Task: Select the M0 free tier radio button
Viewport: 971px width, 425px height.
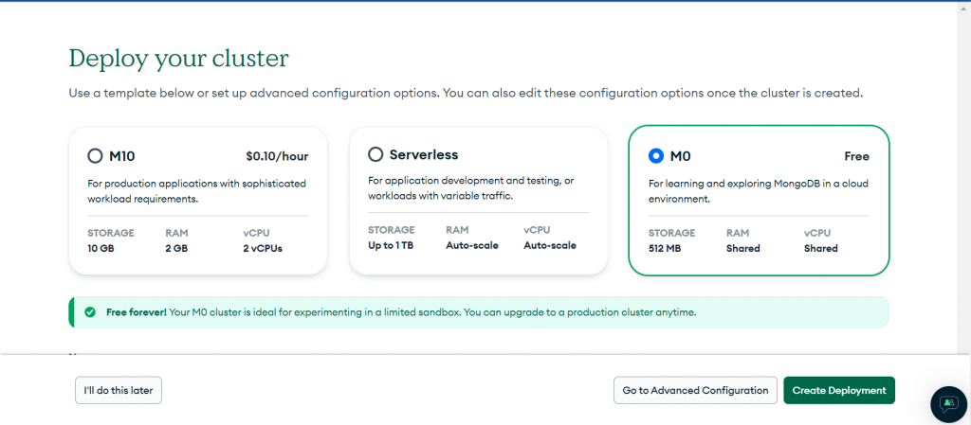Action: [656, 156]
